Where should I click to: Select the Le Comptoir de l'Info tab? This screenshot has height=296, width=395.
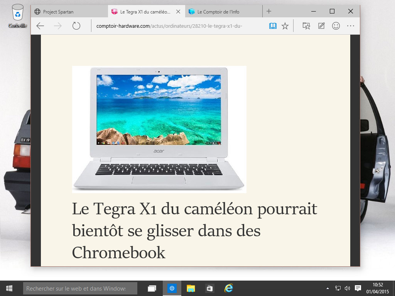click(x=220, y=12)
